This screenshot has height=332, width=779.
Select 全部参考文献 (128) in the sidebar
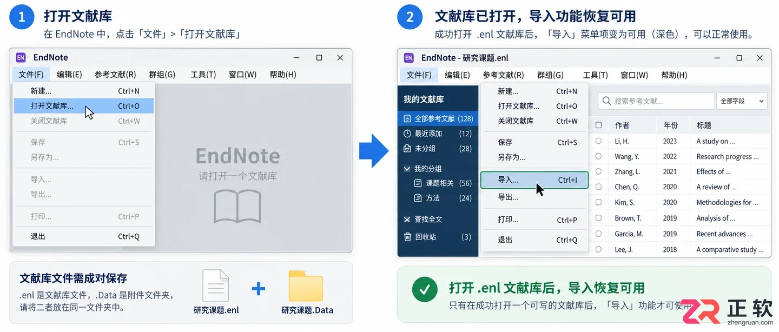tap(438, 118)
